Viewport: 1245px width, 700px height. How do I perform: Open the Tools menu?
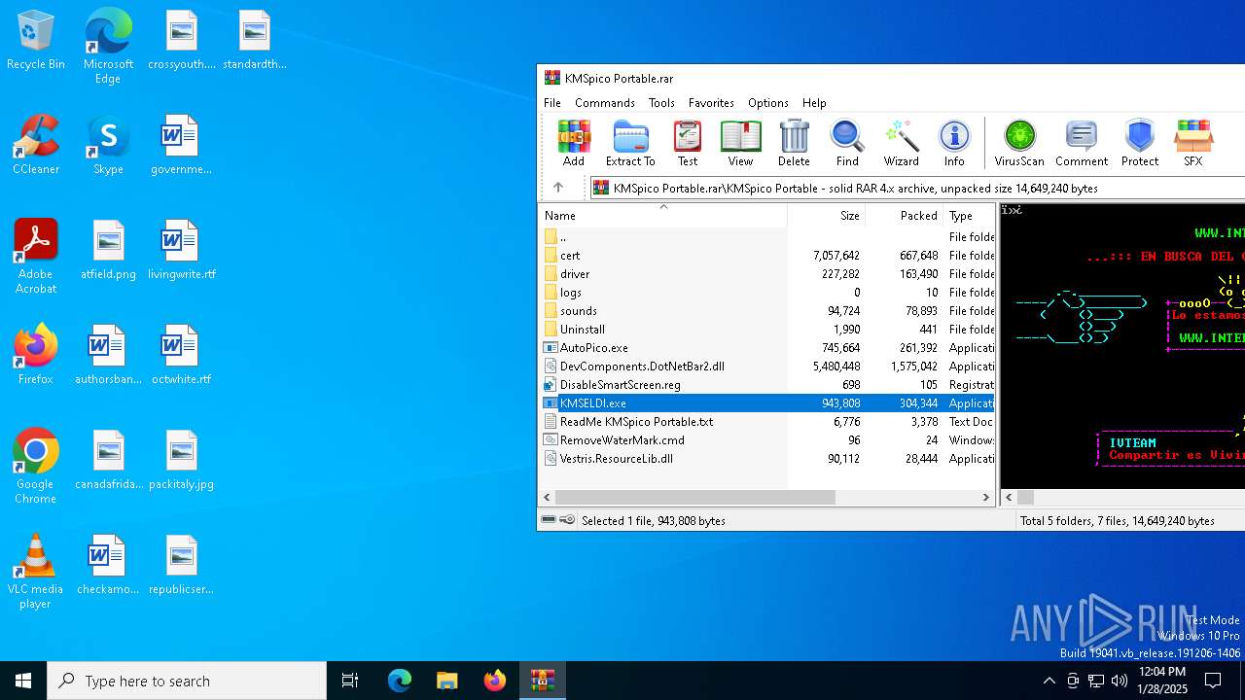[661, 102]
